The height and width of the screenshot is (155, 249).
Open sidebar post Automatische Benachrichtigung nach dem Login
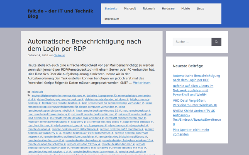[x=196, y=78]
